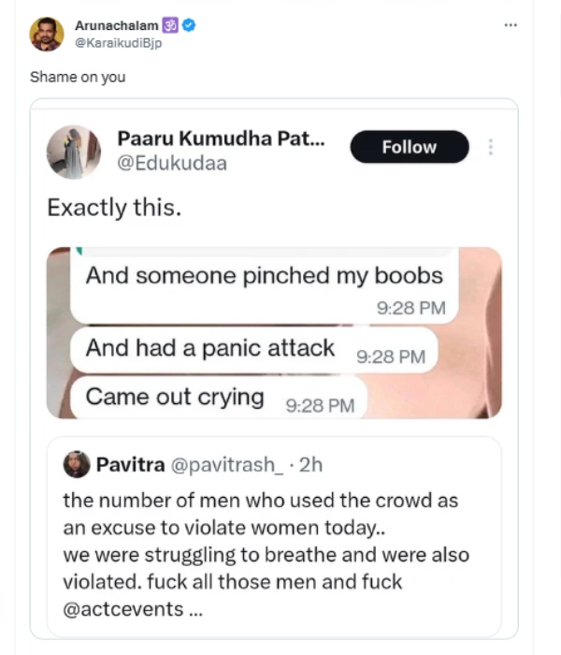The height and width of the screenshot is (655, 561).
Task: Open the vertical three-dot menu beside Follow
Action: (491, 147)
